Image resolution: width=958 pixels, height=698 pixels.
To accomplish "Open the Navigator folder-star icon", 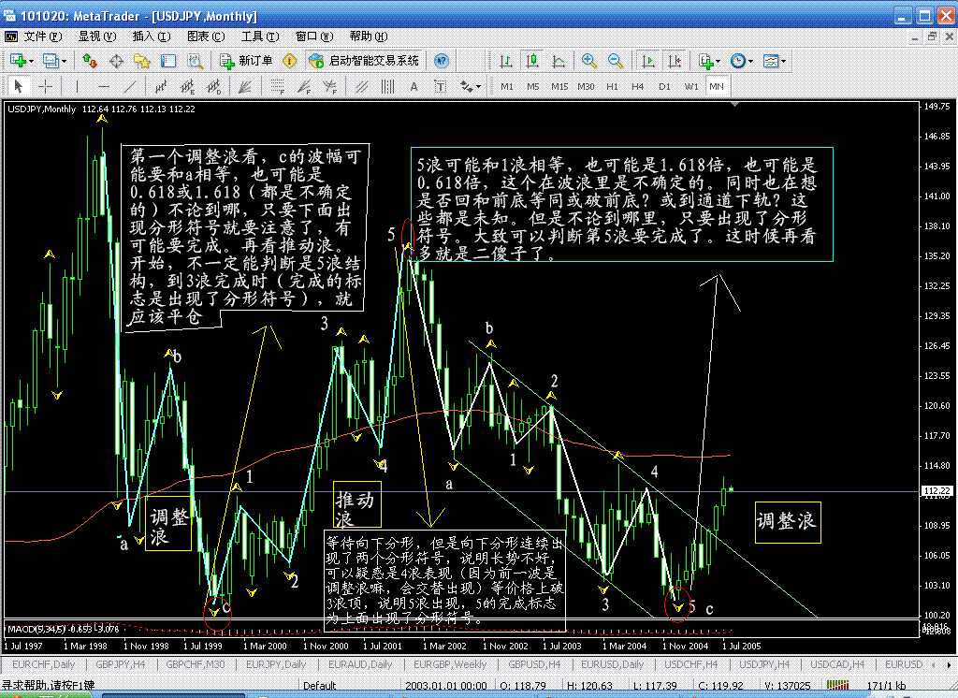I will click(x=142, y=61).
